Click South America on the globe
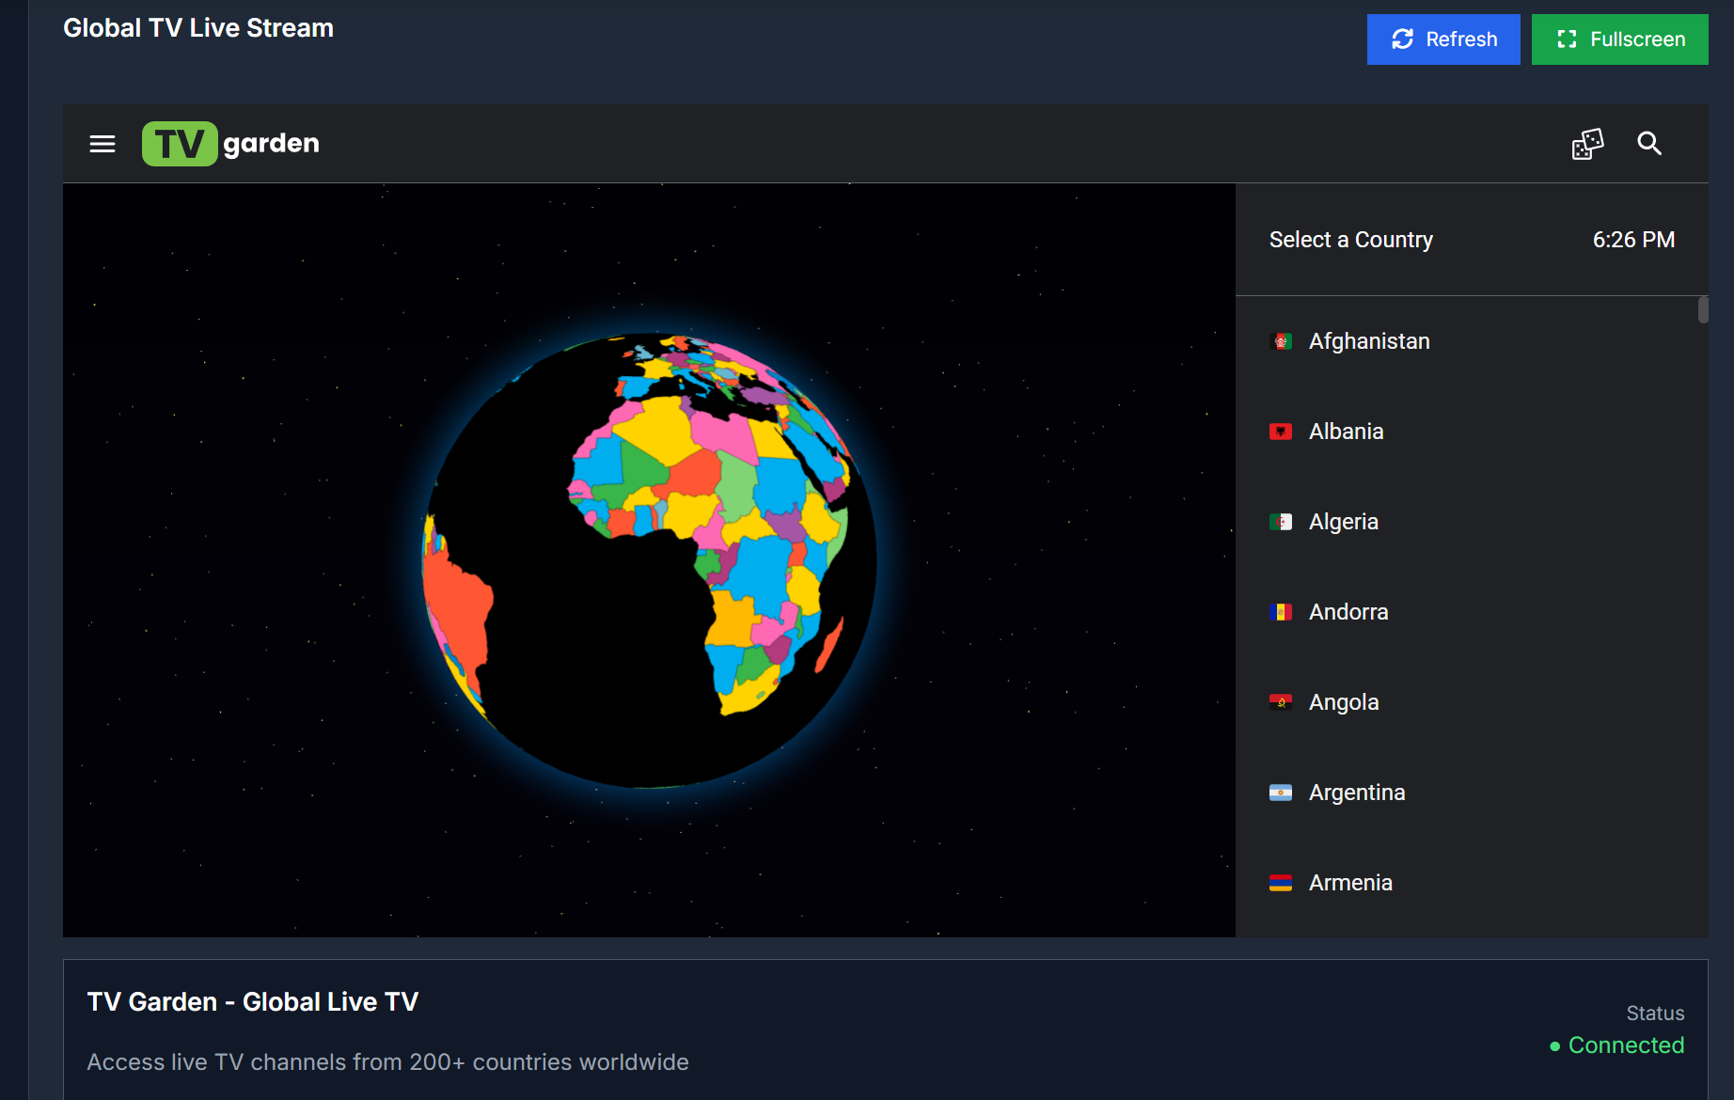 pos(456,602)
